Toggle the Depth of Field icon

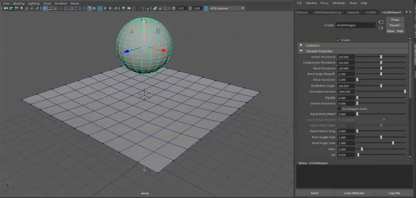139,8
